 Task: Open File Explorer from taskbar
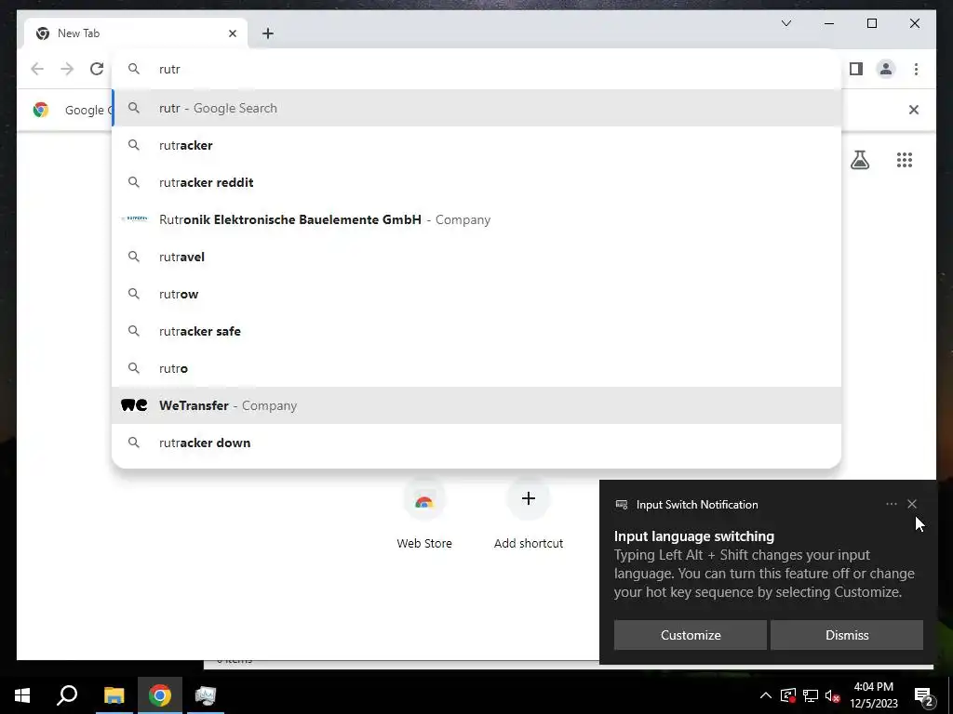pos(114,695)
